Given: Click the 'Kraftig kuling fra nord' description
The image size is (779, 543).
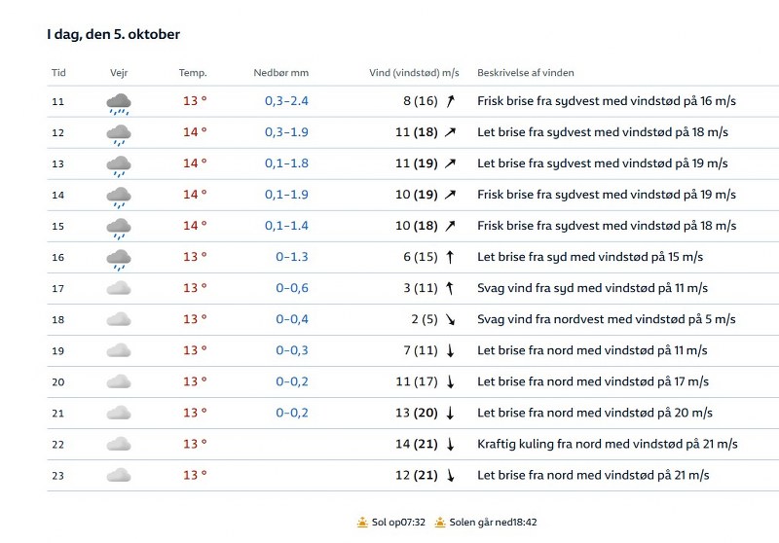Looking at the screenshot, I should coord(607,444).
